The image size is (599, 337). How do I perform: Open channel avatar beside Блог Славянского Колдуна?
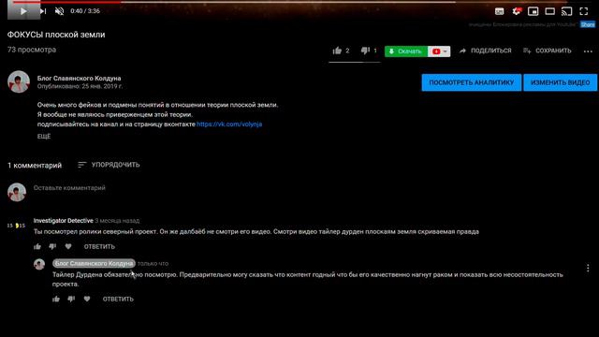(19, 81)
